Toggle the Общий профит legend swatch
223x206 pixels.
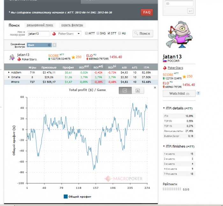(x=66, y=196)
